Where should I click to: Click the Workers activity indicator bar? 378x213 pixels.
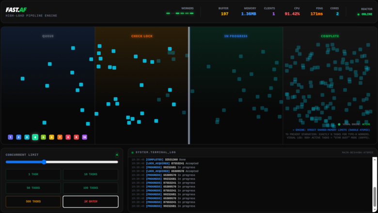pos(179,14)
